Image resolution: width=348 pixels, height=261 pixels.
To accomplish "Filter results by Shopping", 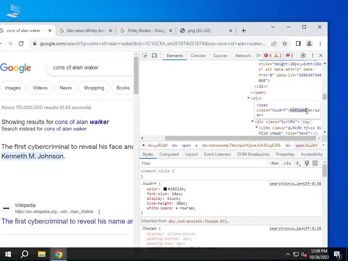I will coord(94,88).
